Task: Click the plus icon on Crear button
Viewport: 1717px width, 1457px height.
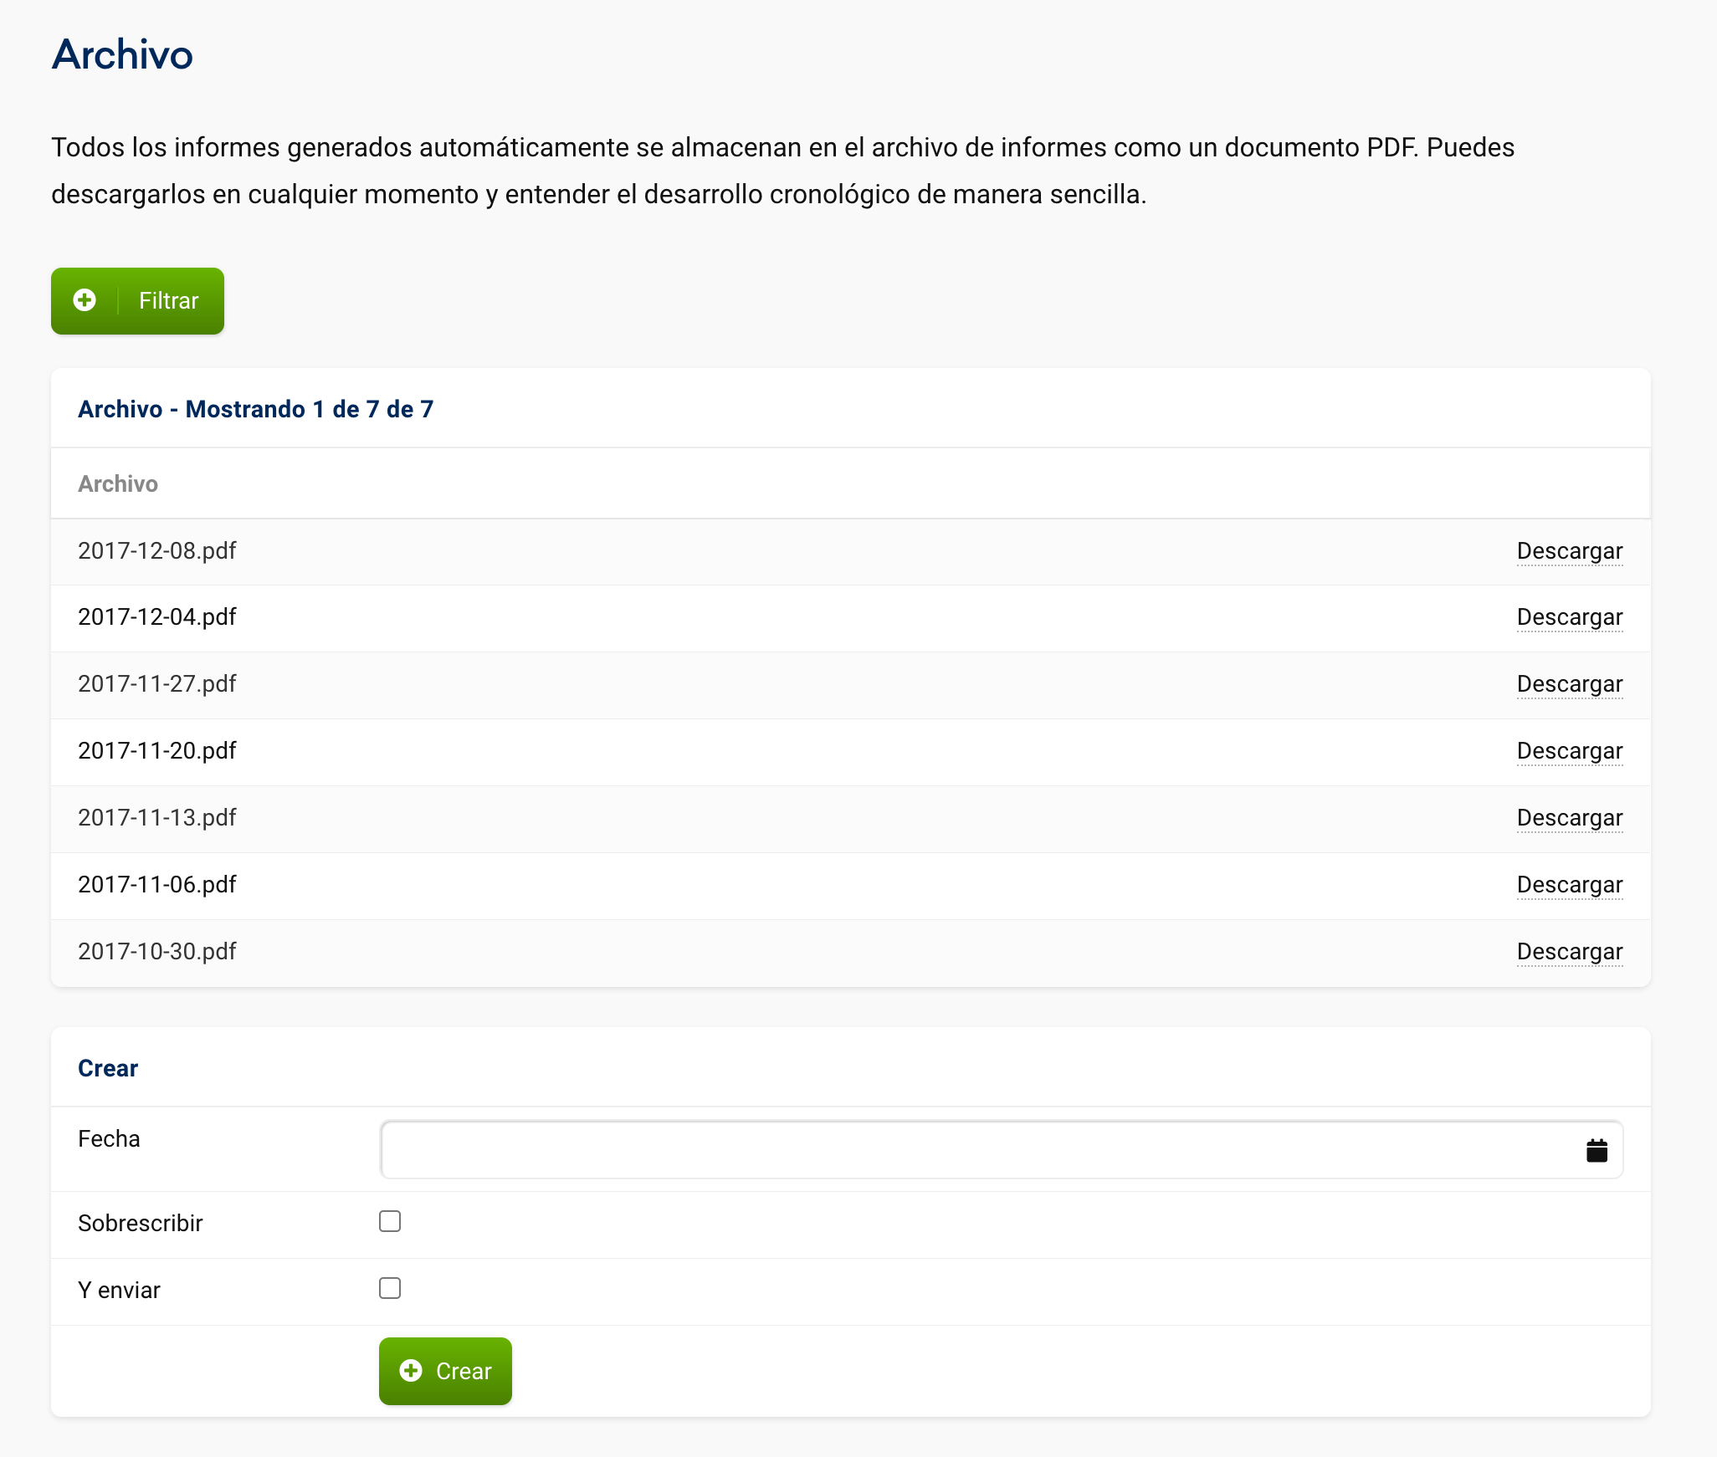Action: pos(411,1371)
